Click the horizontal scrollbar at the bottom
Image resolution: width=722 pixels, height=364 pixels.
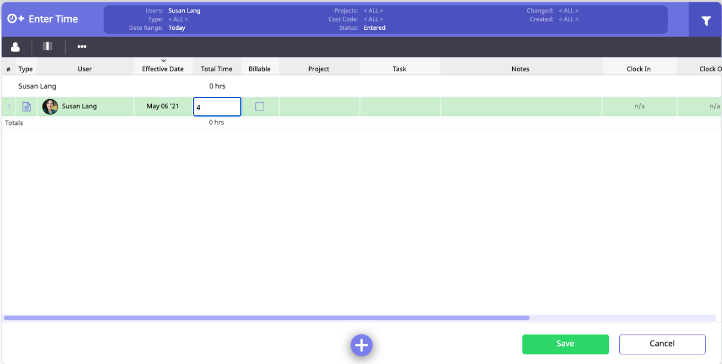(x=267, y=318)
